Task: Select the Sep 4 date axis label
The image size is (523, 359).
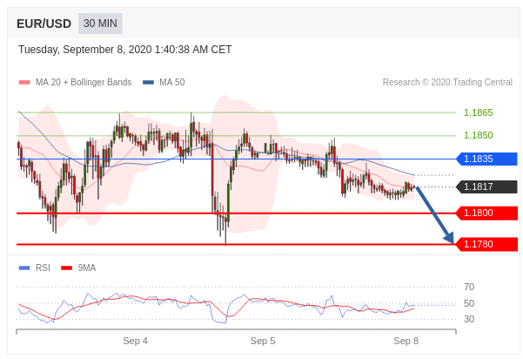Action: 135,341
